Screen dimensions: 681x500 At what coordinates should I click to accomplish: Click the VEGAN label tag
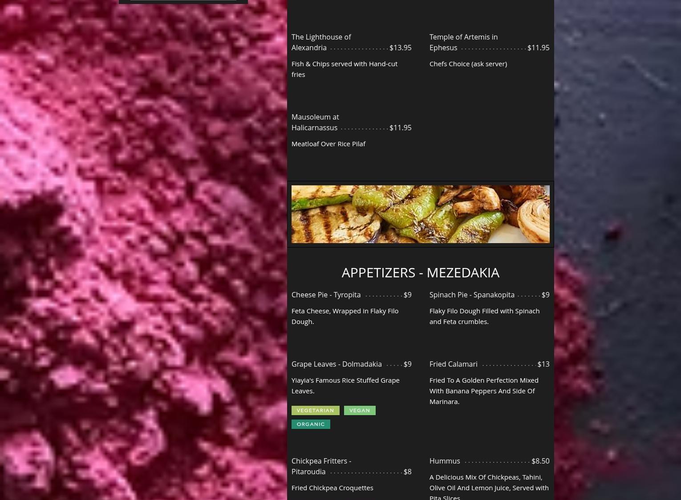[x=360, y=410]
